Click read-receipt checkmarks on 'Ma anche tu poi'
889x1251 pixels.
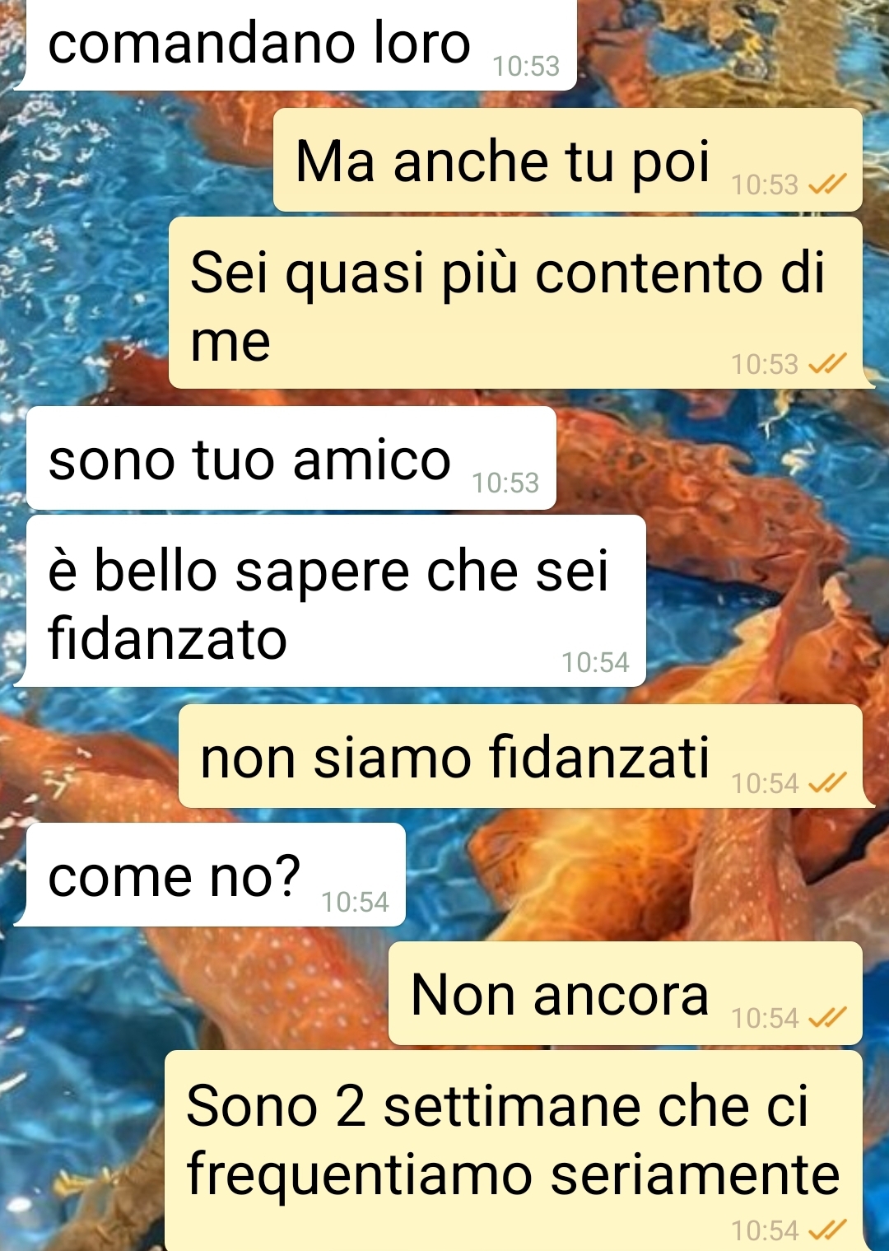coord(827,185)
